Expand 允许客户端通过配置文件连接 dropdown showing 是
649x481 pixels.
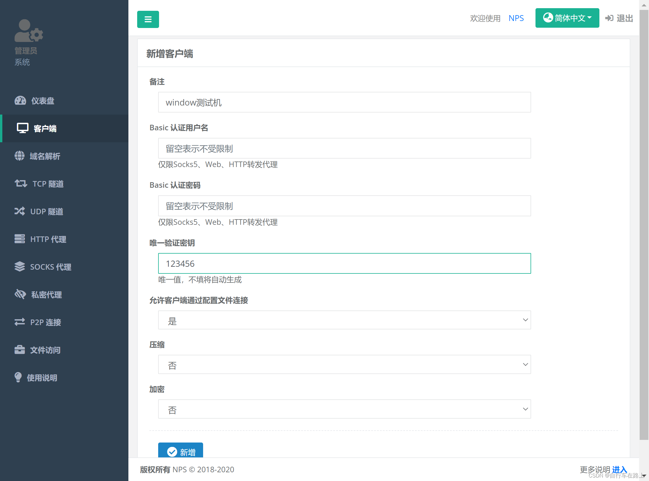[x=344, y=320]
